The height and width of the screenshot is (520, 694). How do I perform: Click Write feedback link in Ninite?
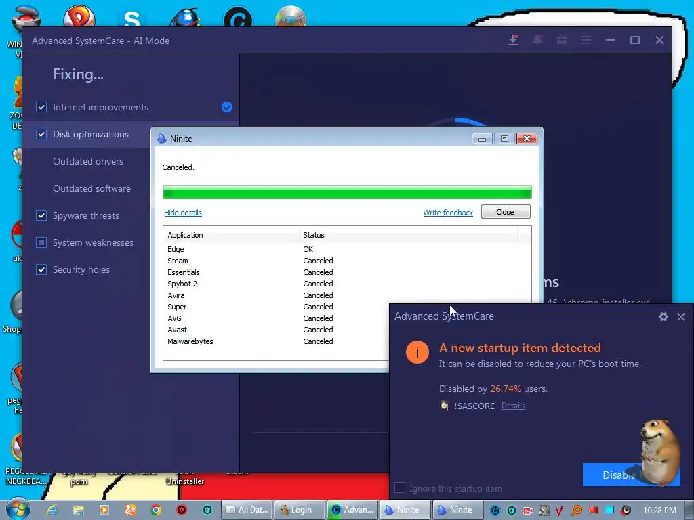pyautogui.click(x=448, y=213)
